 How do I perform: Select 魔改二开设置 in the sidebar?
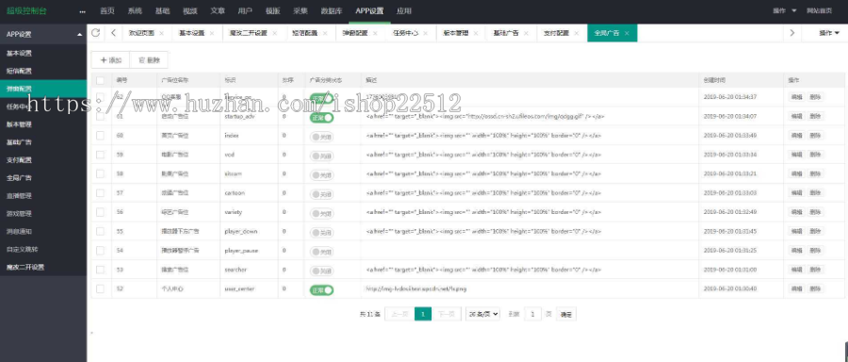tap(43, 267)
